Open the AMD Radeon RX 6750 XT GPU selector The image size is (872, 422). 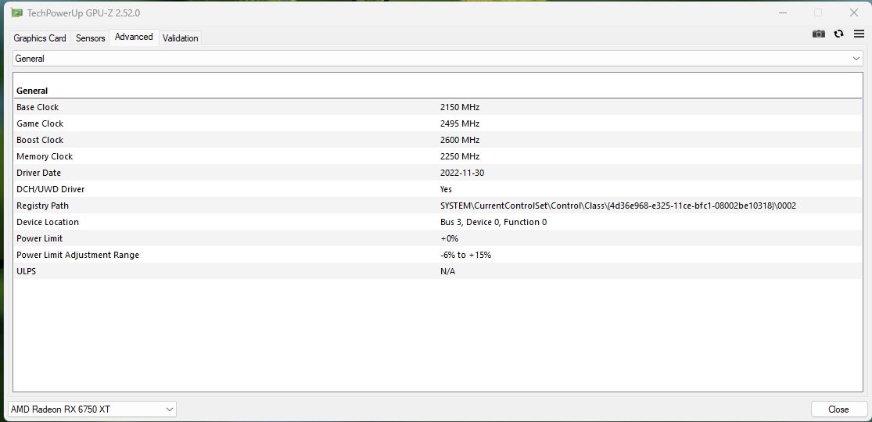[92, 409]
